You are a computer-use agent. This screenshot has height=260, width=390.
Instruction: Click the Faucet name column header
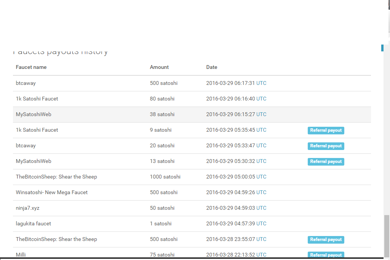point(31,67)
